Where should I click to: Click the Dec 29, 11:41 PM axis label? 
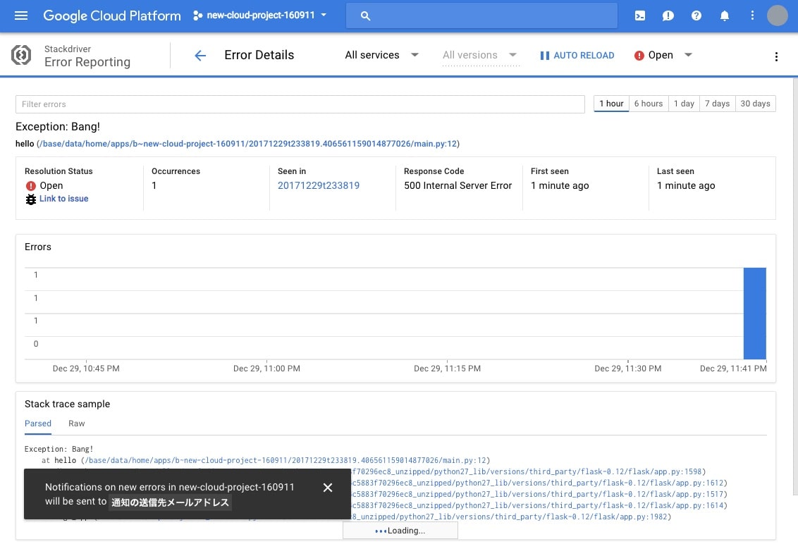(733, 369)
